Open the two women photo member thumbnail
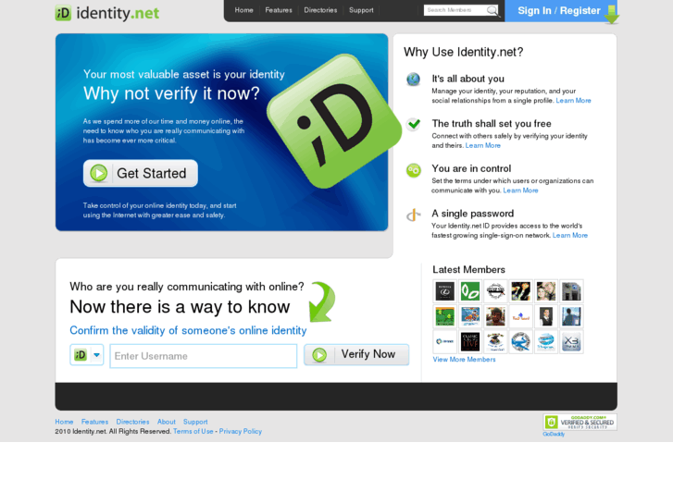The width and height of the screenshot is (673, 504). tap(546, 291)
